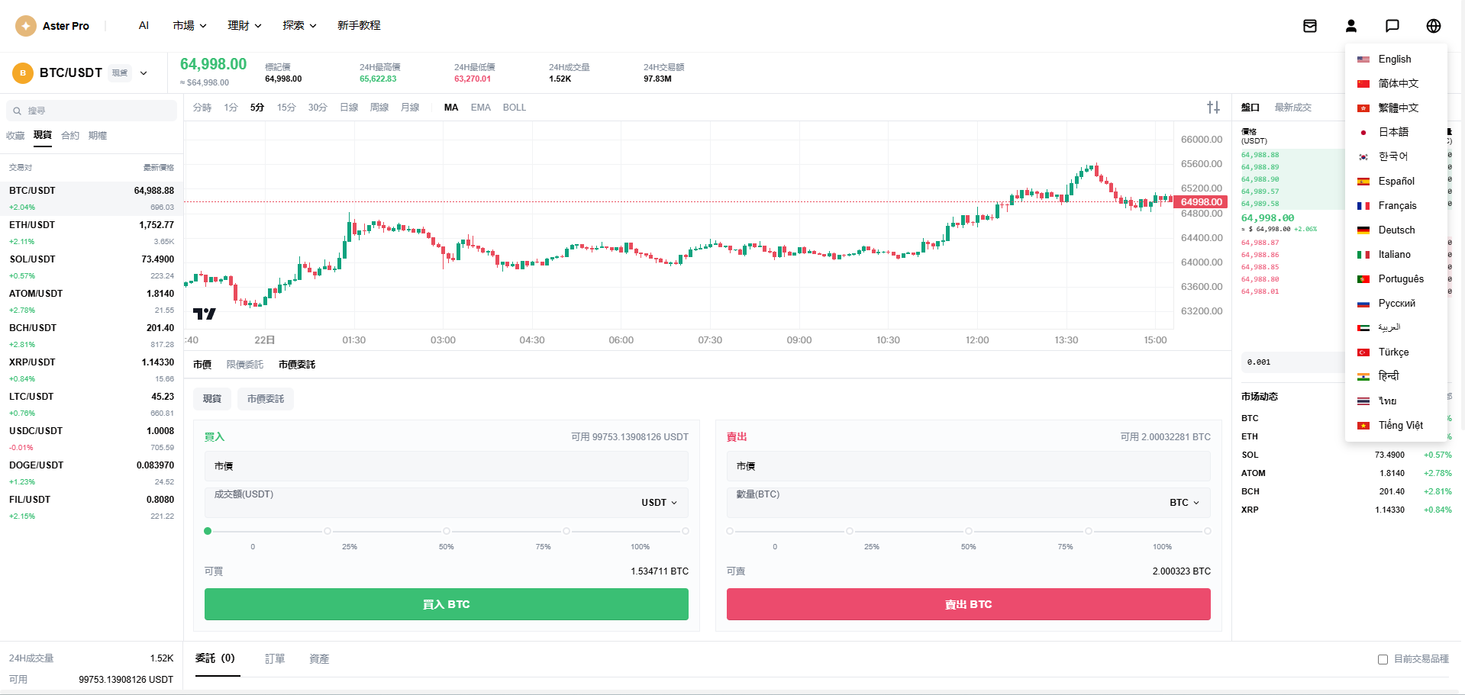
Task: Select Español language option
Action: point(1396,182)
